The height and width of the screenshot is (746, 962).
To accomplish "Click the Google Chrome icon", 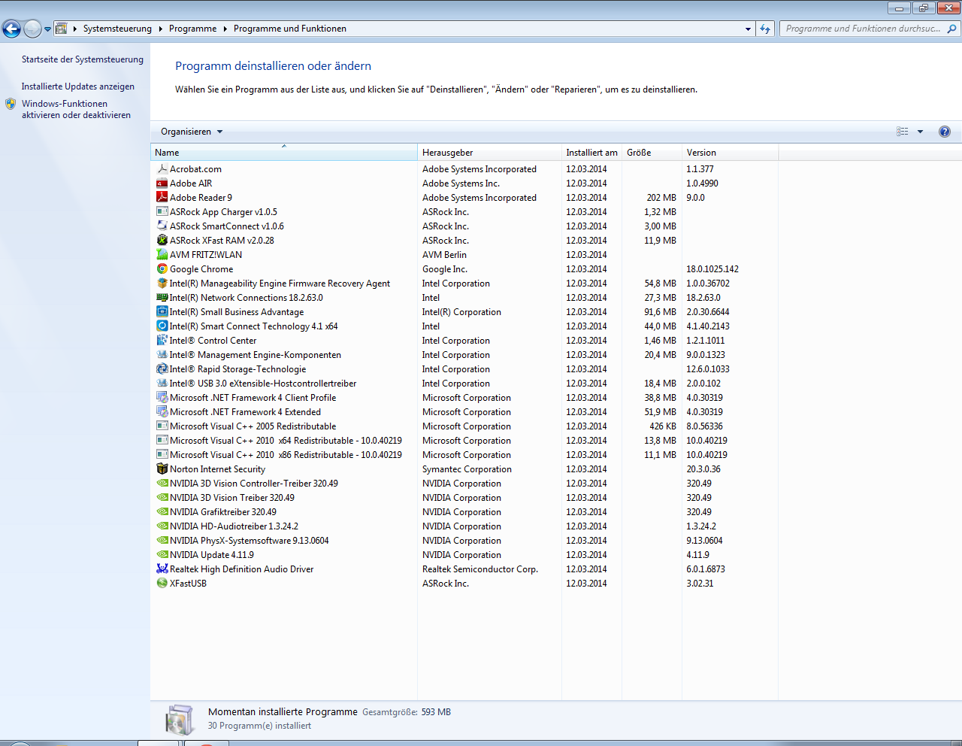I will [x=162, y=269].
